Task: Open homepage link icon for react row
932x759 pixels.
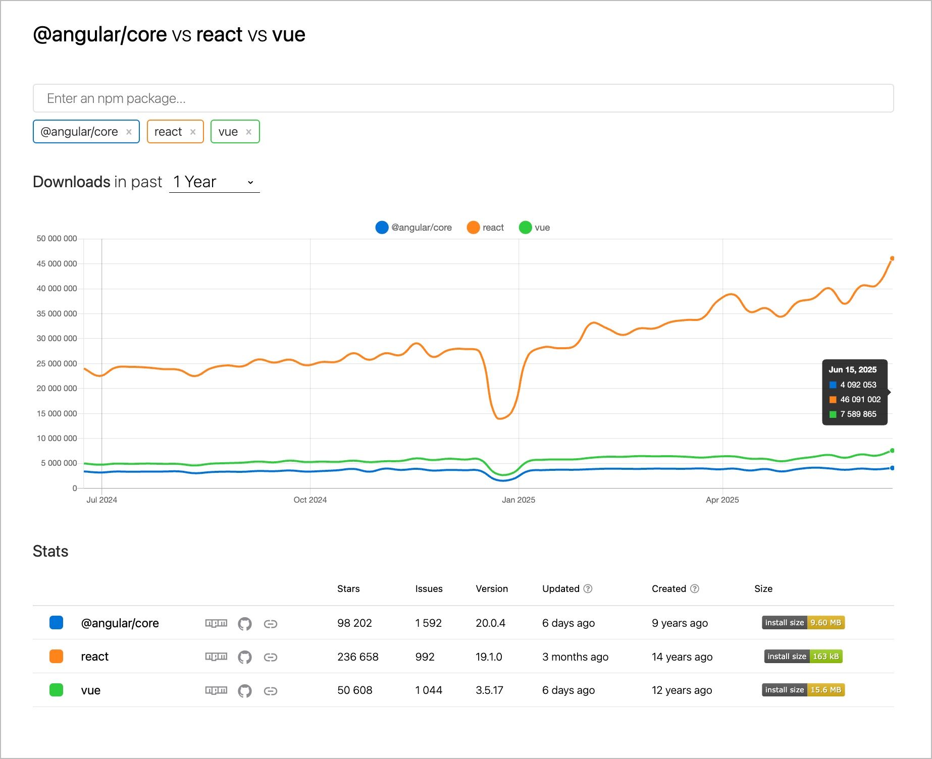Action: click(271, 658)
